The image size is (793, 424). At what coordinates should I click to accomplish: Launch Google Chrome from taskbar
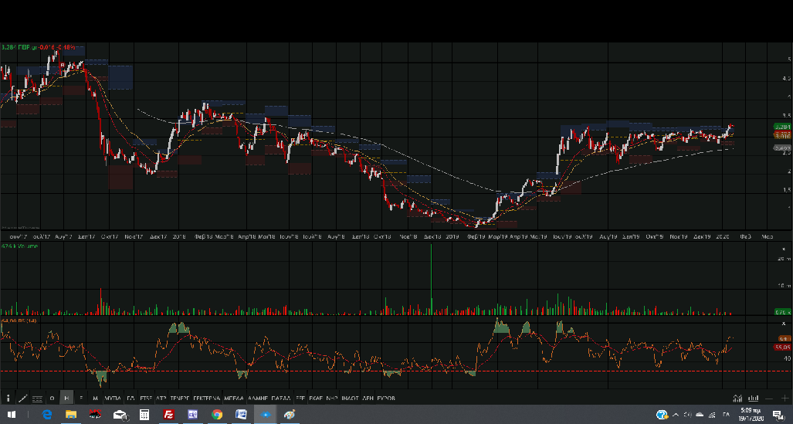pos(216,415)
